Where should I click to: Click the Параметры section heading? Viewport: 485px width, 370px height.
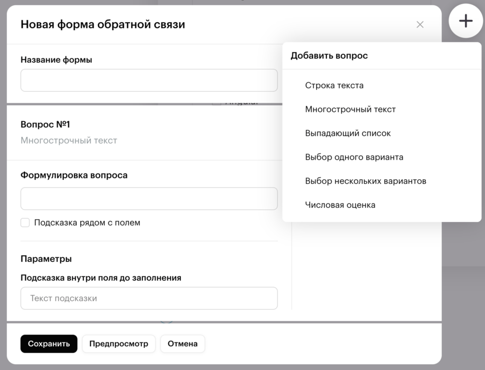(46, 259)
